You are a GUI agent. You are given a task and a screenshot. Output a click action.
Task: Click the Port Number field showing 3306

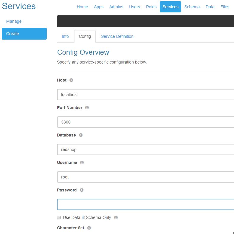pos(145,122)
